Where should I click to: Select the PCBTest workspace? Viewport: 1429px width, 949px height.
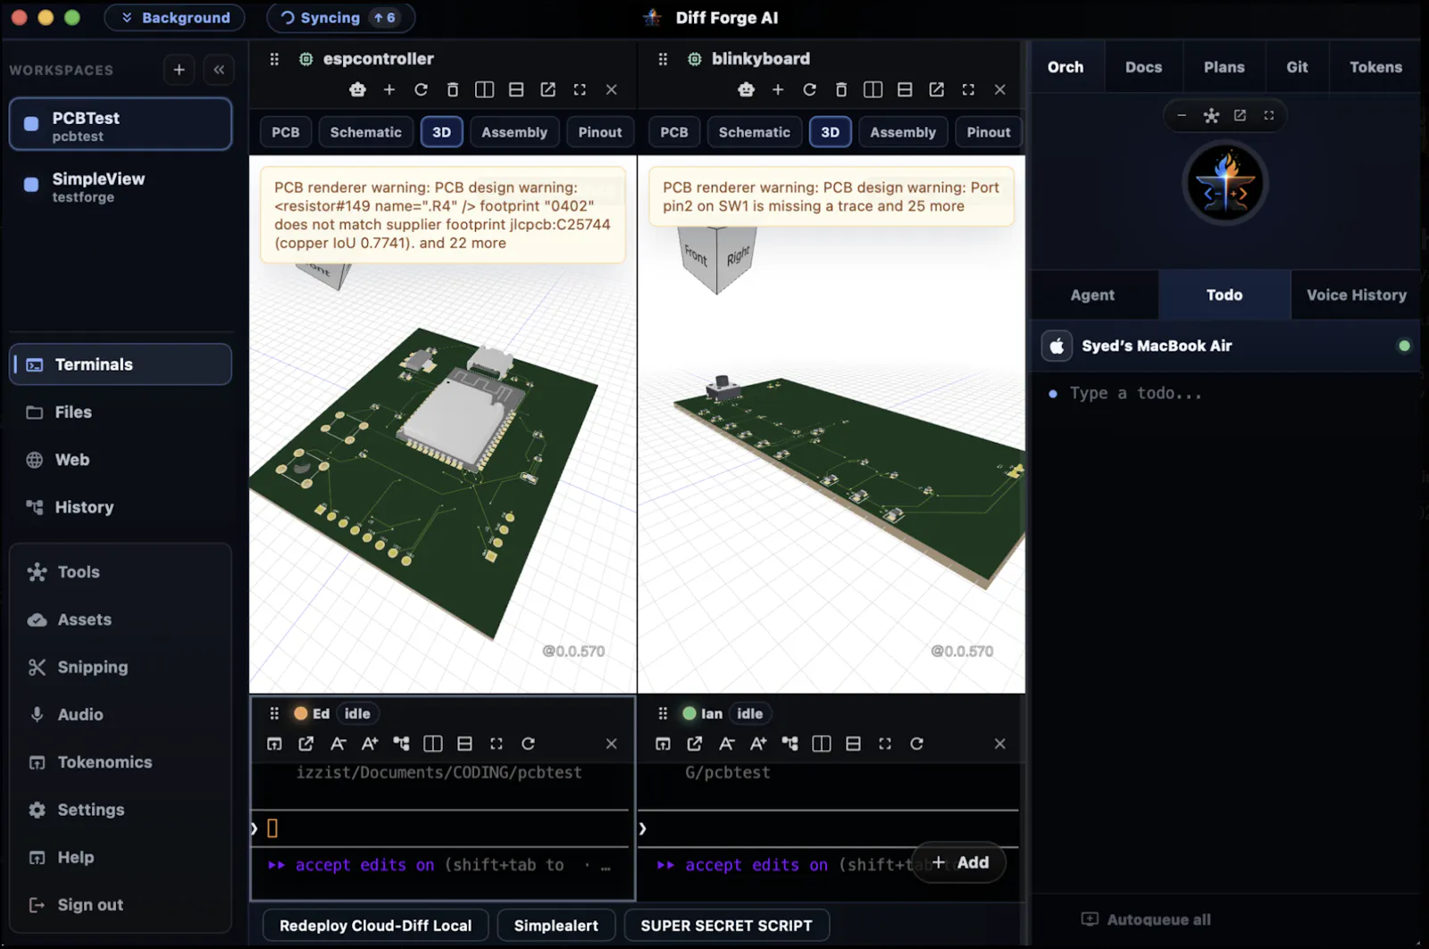click(x=121, y=125)
